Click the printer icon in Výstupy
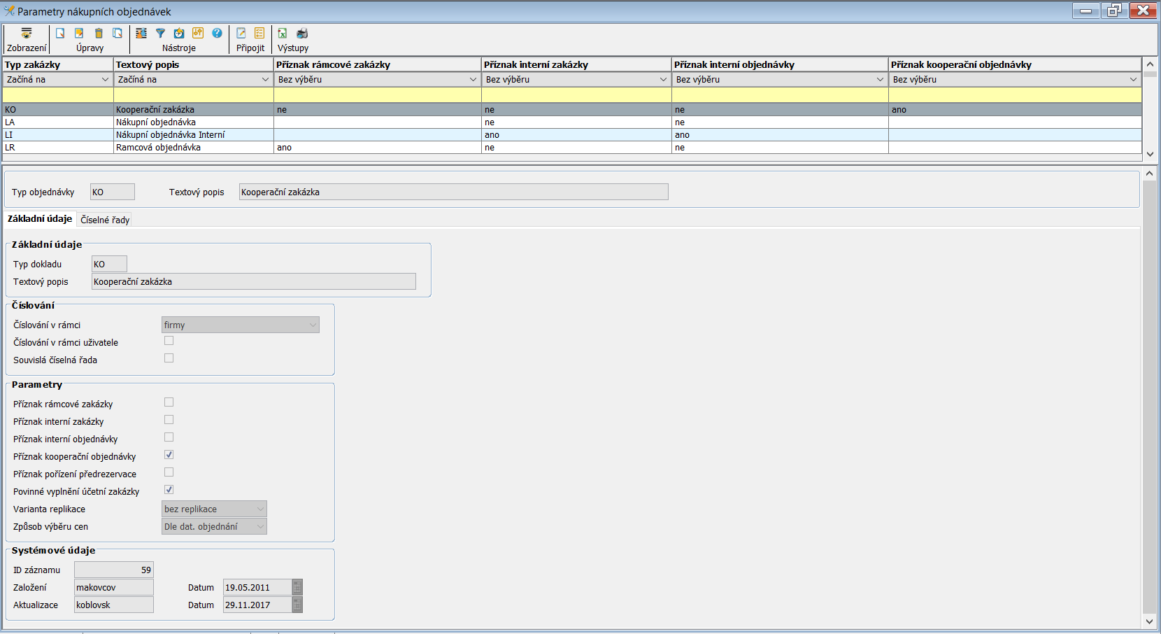 pyautogui.click(x=302, y=34)
